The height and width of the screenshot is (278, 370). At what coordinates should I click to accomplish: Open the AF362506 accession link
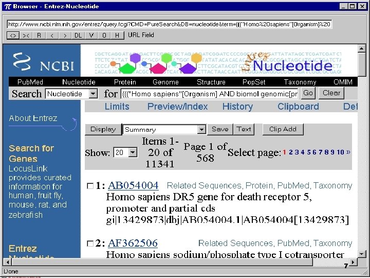coord(133,243)
